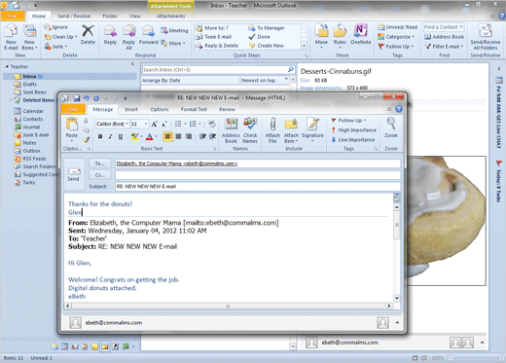This screenshot has height=363, width=506.
Task: Expand the Deleted Items folder tree
Action: click(x=11, y=100)
